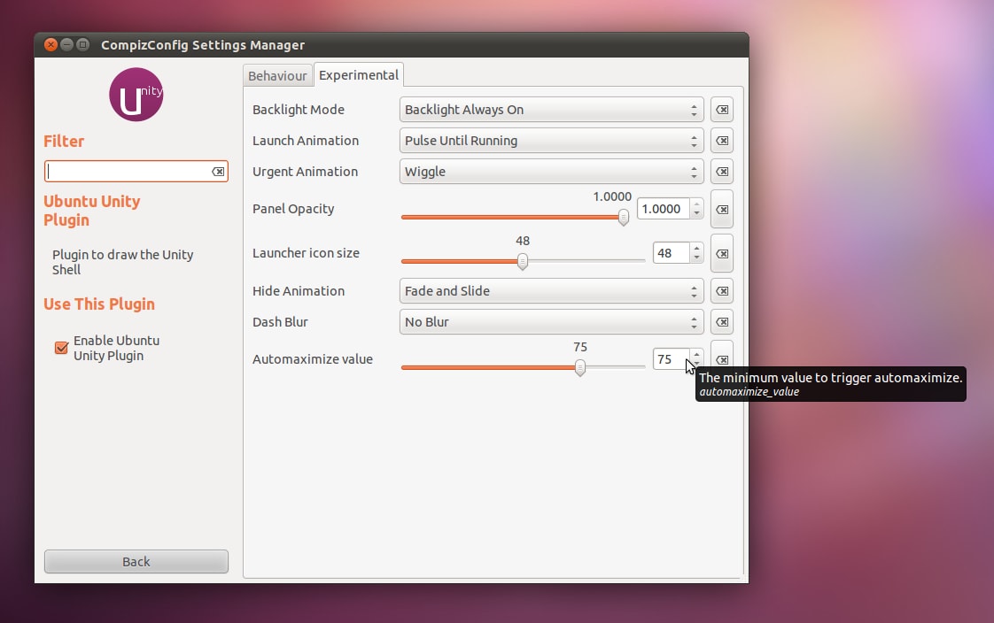Click the Launcher icon size slider handle
This screenshot has width=994, height=623.
point(523,261)
